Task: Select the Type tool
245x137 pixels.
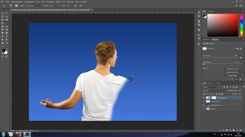Action: pos(7,37)
